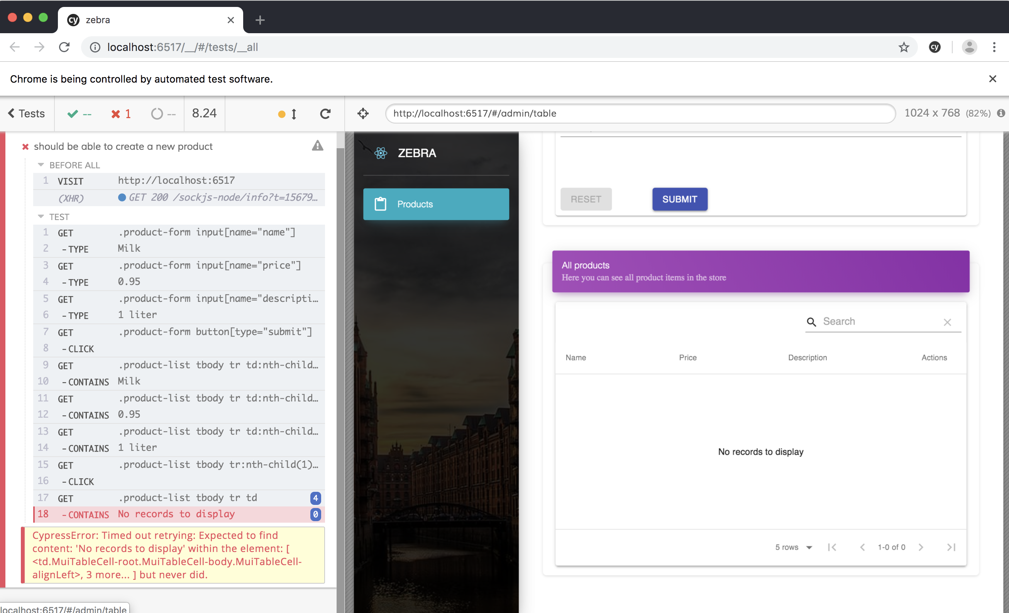The width and height of the screenshot is (1009, 613).
Task: Go to first page of products table
Action: coord(832,547)
